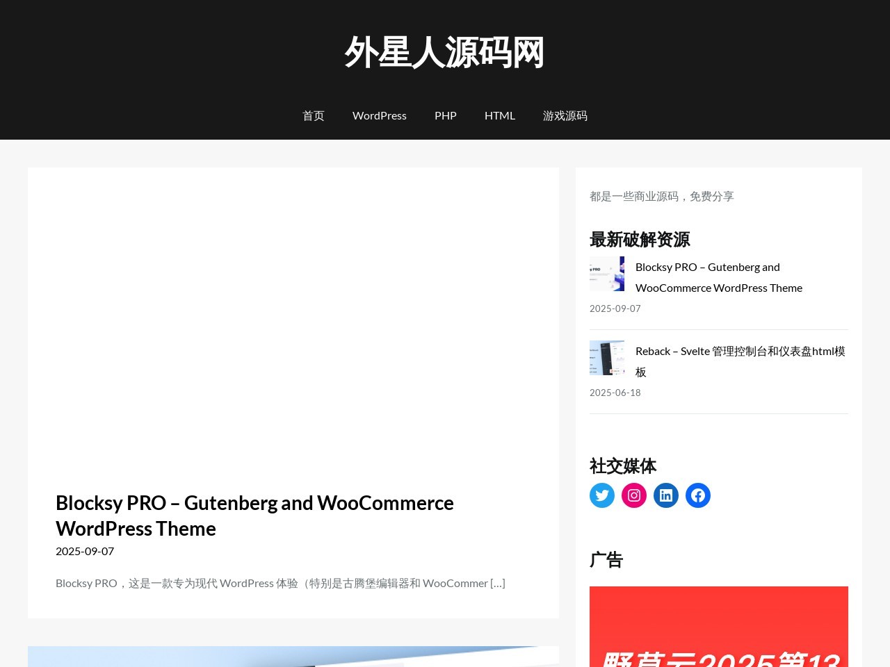Click the 2025-09-07 date under main article

[x=85, y=551]
